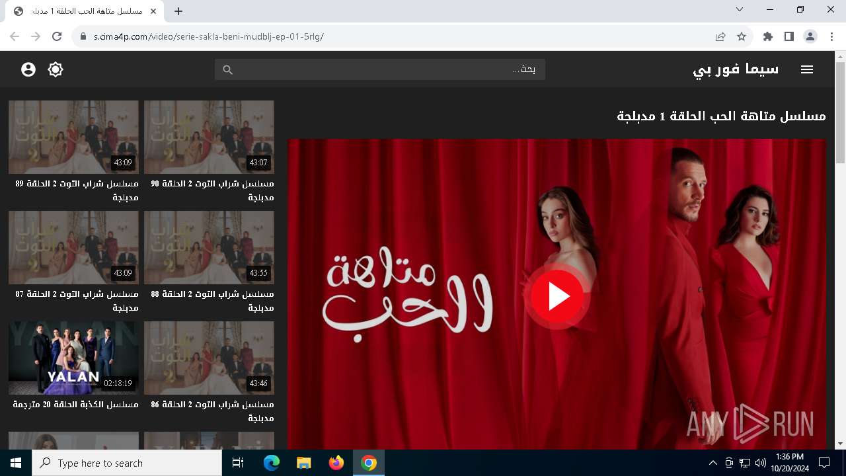Image resolution: width=846 pixels, height=476 pixels.
Task: Close the current browser tab
Action: coord(153,11)
